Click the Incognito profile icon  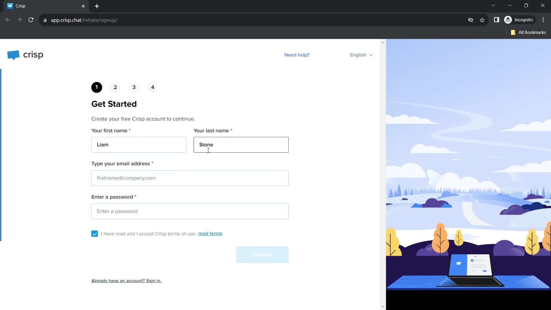[508, 20]
